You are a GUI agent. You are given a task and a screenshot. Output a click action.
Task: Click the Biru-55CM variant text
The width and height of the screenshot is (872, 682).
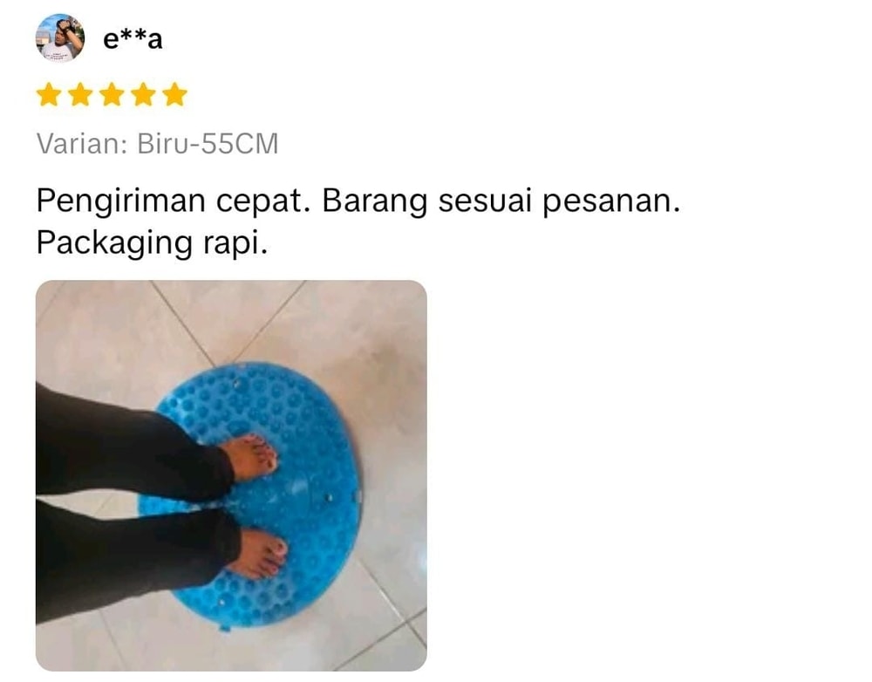click(x=208, y=144)
